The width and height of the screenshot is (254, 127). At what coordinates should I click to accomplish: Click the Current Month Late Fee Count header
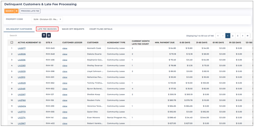(x=141, y=42)
